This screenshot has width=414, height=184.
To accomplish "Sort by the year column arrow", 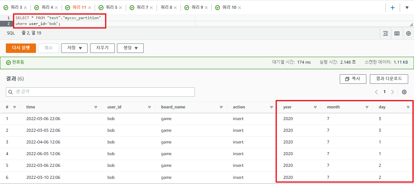I will (x=315, y=107).
